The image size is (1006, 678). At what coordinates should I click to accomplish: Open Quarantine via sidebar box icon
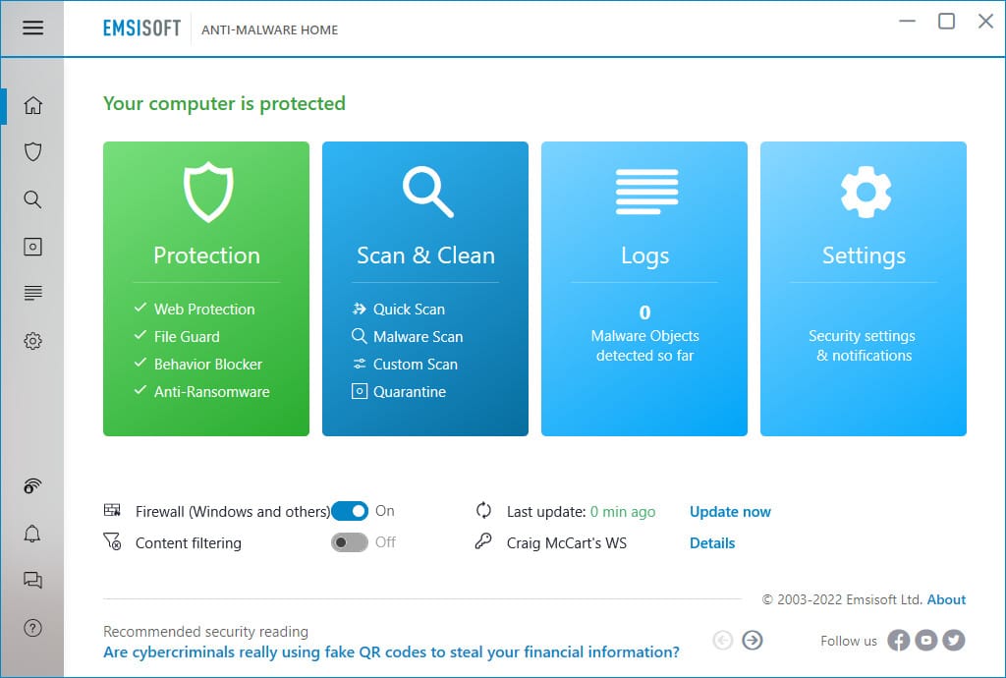point(32,247)
